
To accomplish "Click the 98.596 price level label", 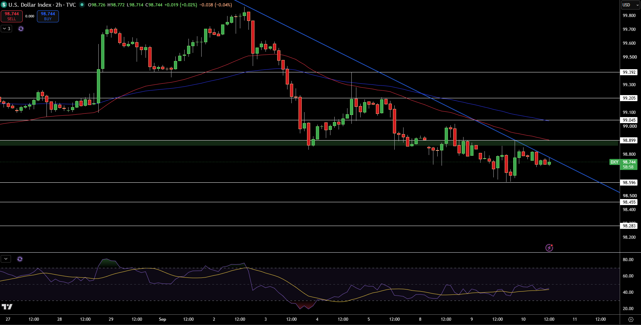I will pos(629,183).
